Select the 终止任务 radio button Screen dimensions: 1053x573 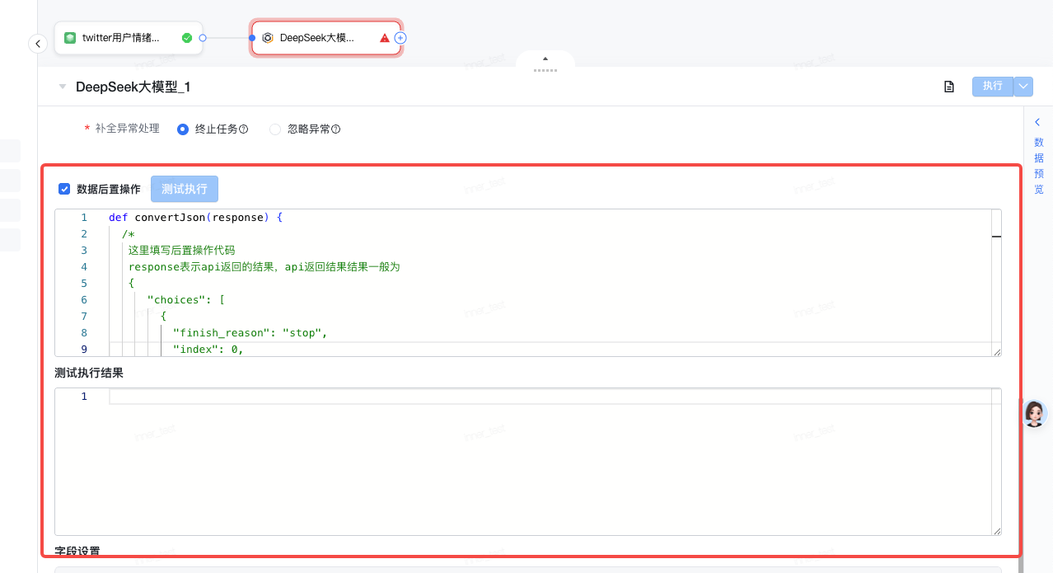pos(183,129)
